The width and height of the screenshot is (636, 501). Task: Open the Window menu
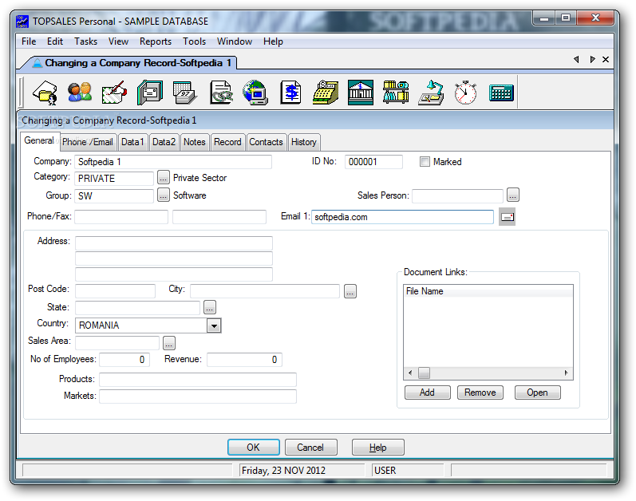point(235,41)
